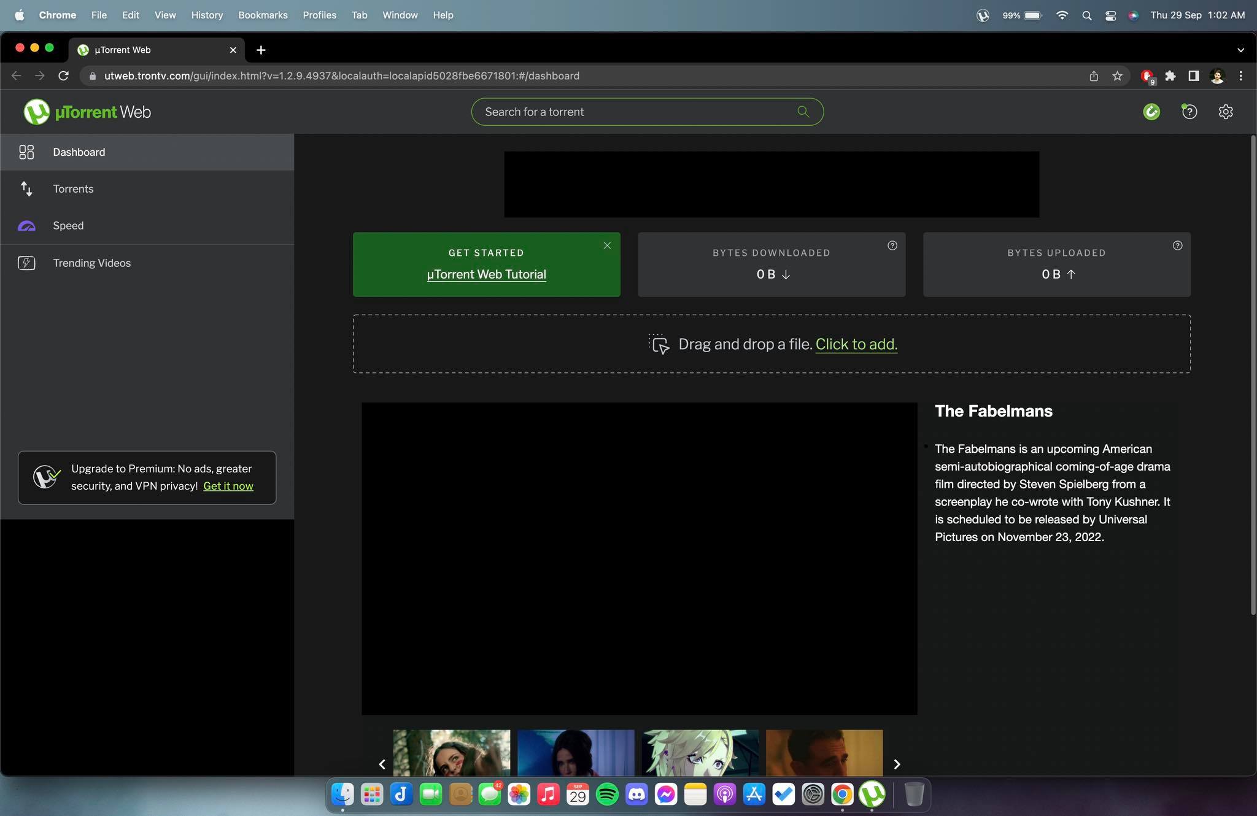
Task: Select the first trending video thumbnail
Action: pos(452,753)
